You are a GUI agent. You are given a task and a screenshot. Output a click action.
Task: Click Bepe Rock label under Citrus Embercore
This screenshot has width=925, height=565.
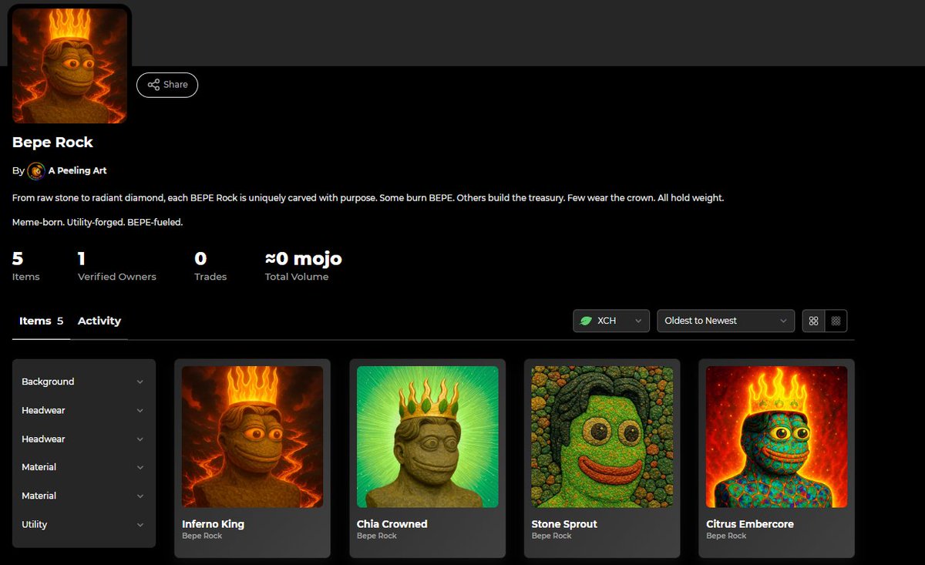coord(726,536)
